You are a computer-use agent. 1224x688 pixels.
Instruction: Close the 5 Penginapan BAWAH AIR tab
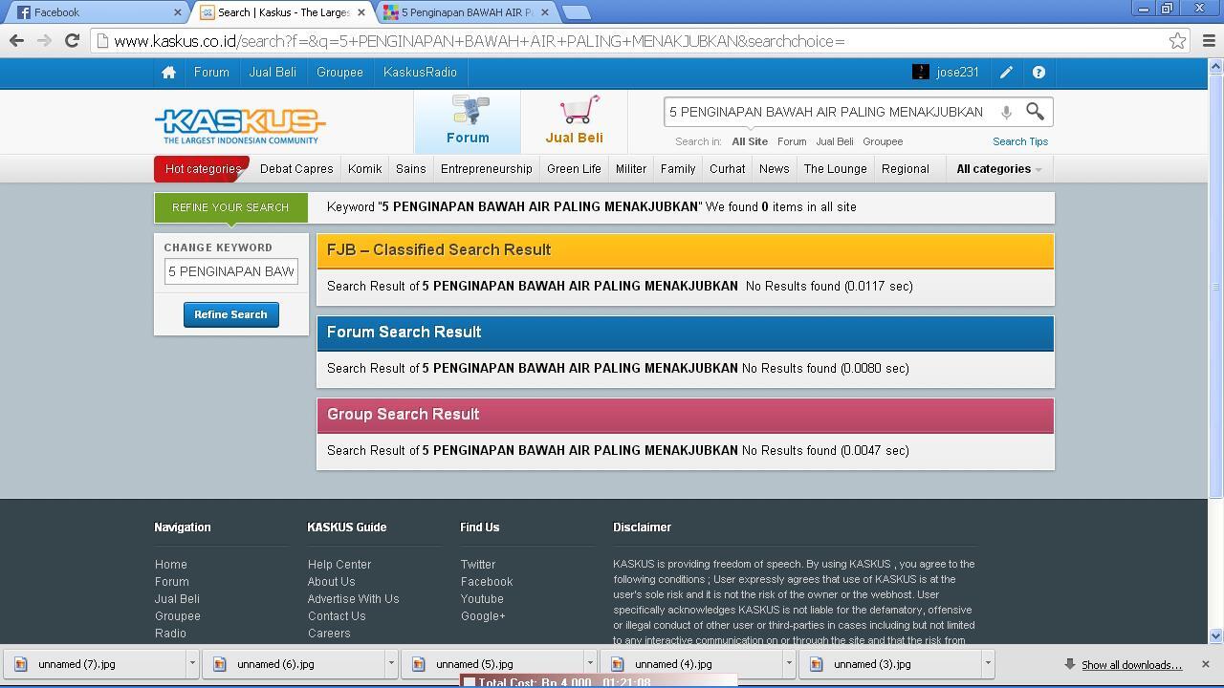pyautogui.click(x=545, y=12)
